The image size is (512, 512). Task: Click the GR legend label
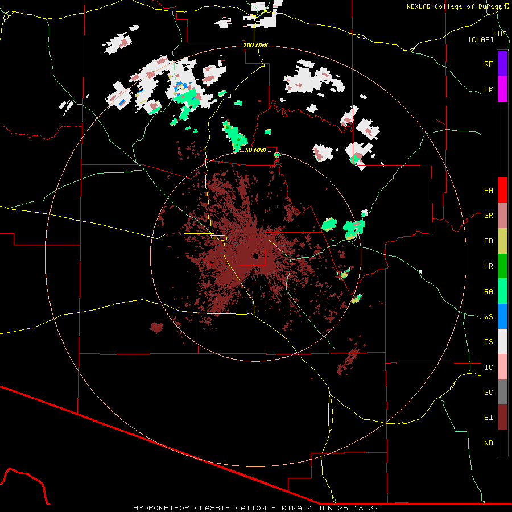[x=488, y=216]
